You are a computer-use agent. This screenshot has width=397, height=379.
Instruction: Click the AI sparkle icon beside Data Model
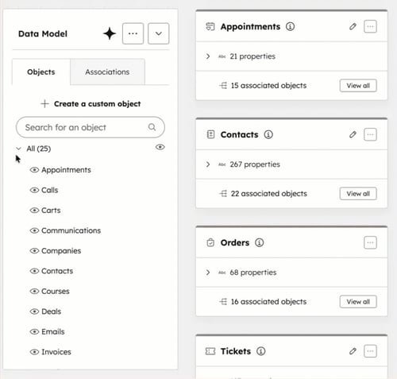tap(110, 33)
